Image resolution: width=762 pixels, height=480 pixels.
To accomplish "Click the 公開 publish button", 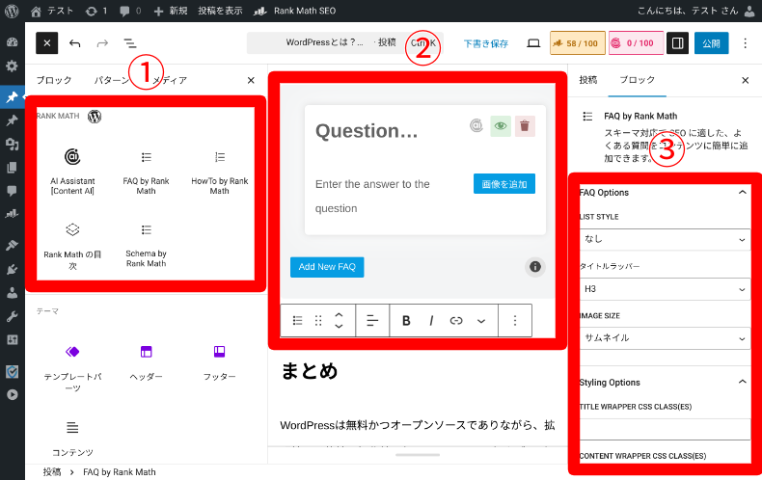I will (711, 43).
